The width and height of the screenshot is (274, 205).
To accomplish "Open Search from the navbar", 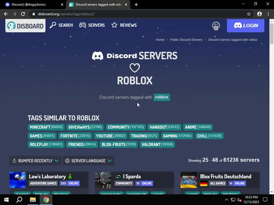I will coord(61,25).
